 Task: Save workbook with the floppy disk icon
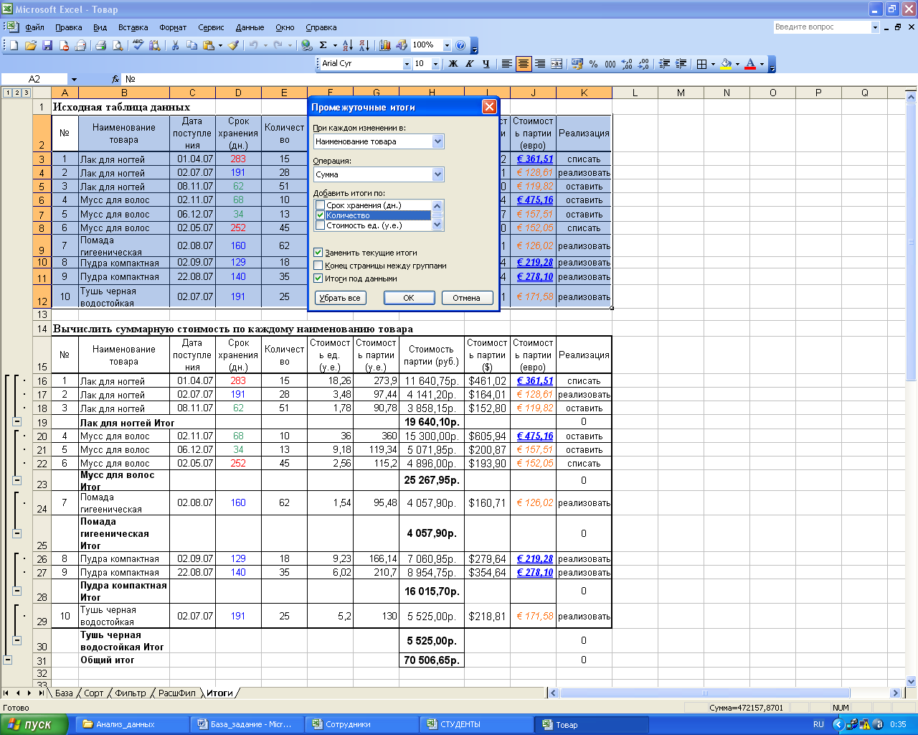pyautogui.click(x=47, y=45)
